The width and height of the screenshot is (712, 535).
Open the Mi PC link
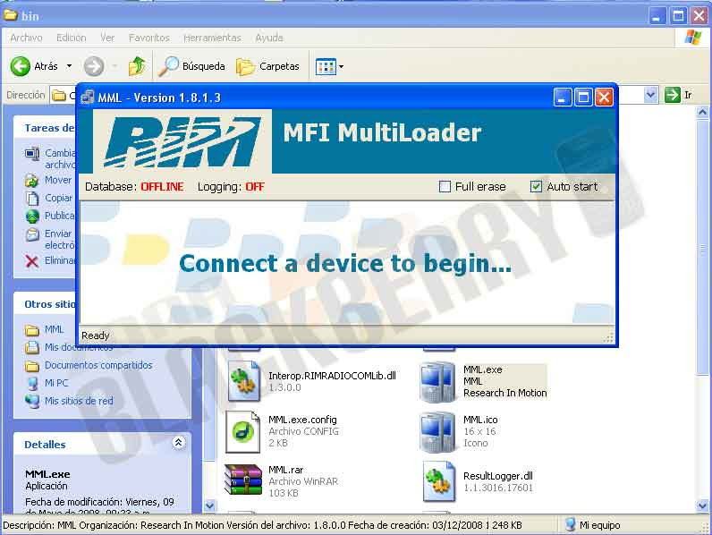pyautogui.click(x=56, y=383)
